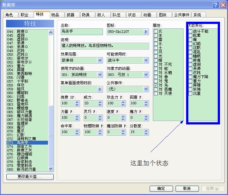
Task: Open the 武器 tab
Action: [72, 15]
